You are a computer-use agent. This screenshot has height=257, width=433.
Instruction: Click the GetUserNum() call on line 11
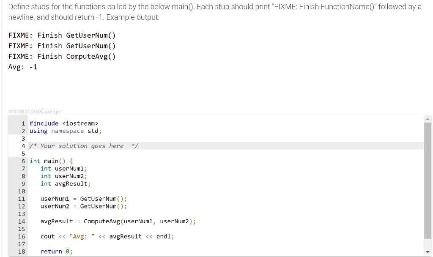[x=101, y=198]
